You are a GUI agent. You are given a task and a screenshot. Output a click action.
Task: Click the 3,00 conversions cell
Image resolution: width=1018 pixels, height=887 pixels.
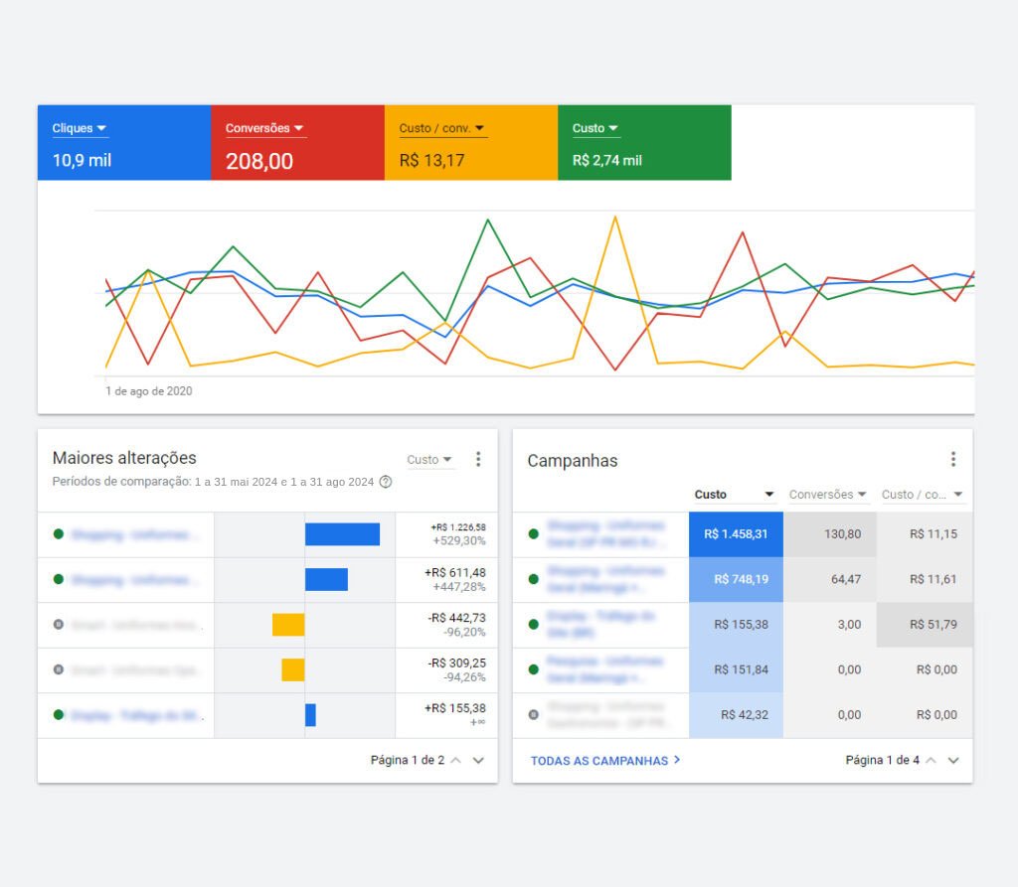(x=830, y=625)
